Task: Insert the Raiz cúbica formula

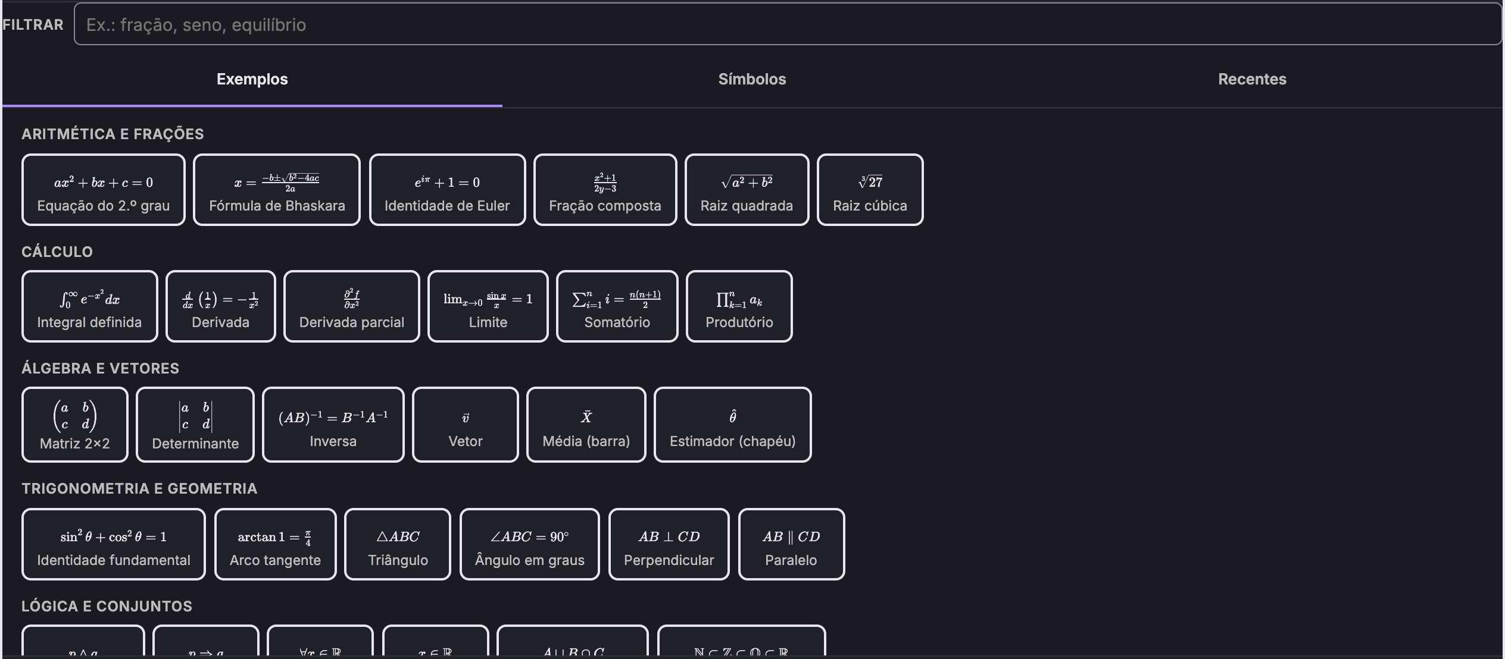Action: coord(870,190)
